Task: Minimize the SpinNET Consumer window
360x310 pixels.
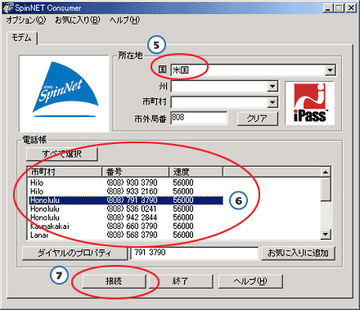Action: (x=328, y=8)
